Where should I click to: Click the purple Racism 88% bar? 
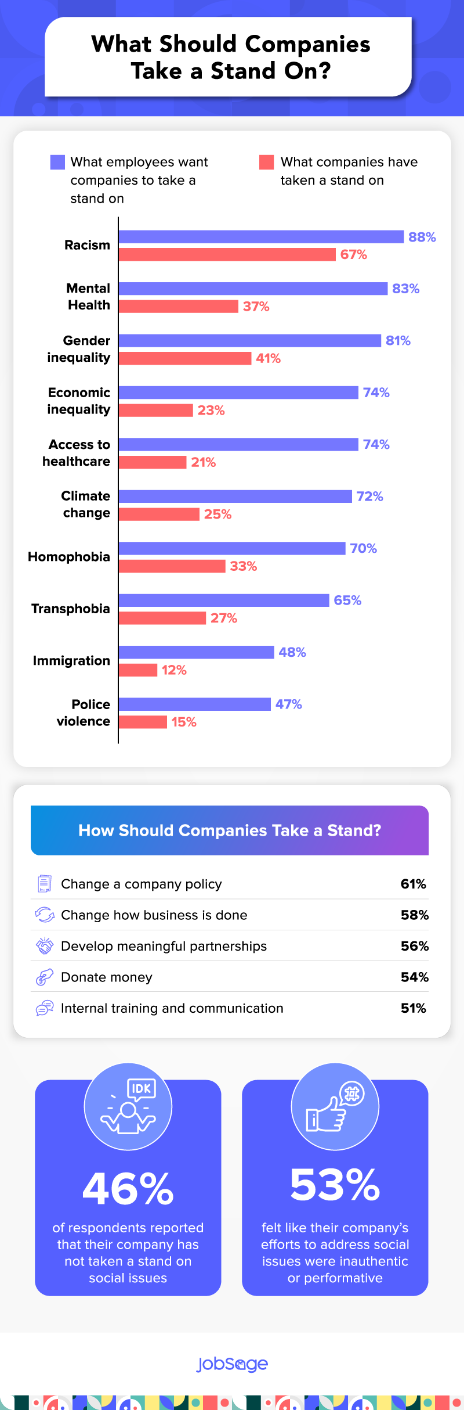pos(261,237)
